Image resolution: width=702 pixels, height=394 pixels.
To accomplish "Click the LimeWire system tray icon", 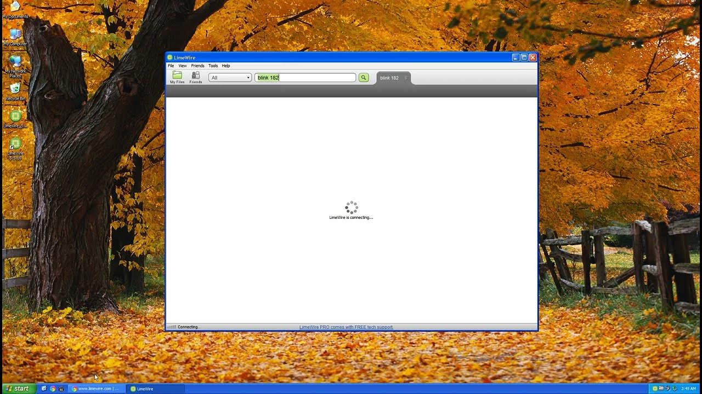I will click(x=655, y=389).
